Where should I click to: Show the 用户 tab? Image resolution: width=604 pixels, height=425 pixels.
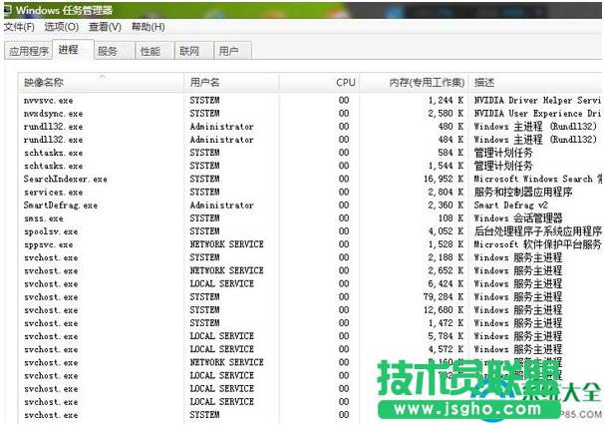[229, 51]
